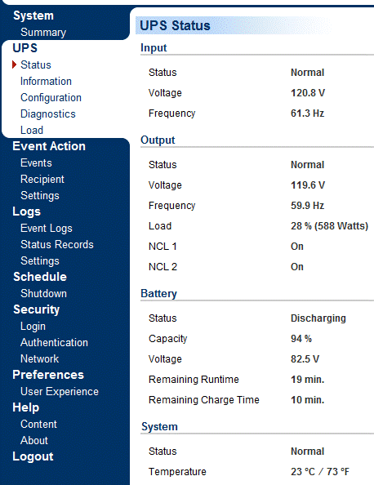The width and height of the screenshot is (374, 485).
Task: Open Network under Security
Action: (x=39, y=358)
